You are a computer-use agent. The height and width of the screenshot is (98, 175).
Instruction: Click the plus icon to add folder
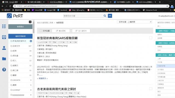pyautogui.click(x=31, y=41)
